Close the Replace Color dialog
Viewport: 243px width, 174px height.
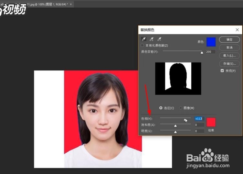pos(237,30)
